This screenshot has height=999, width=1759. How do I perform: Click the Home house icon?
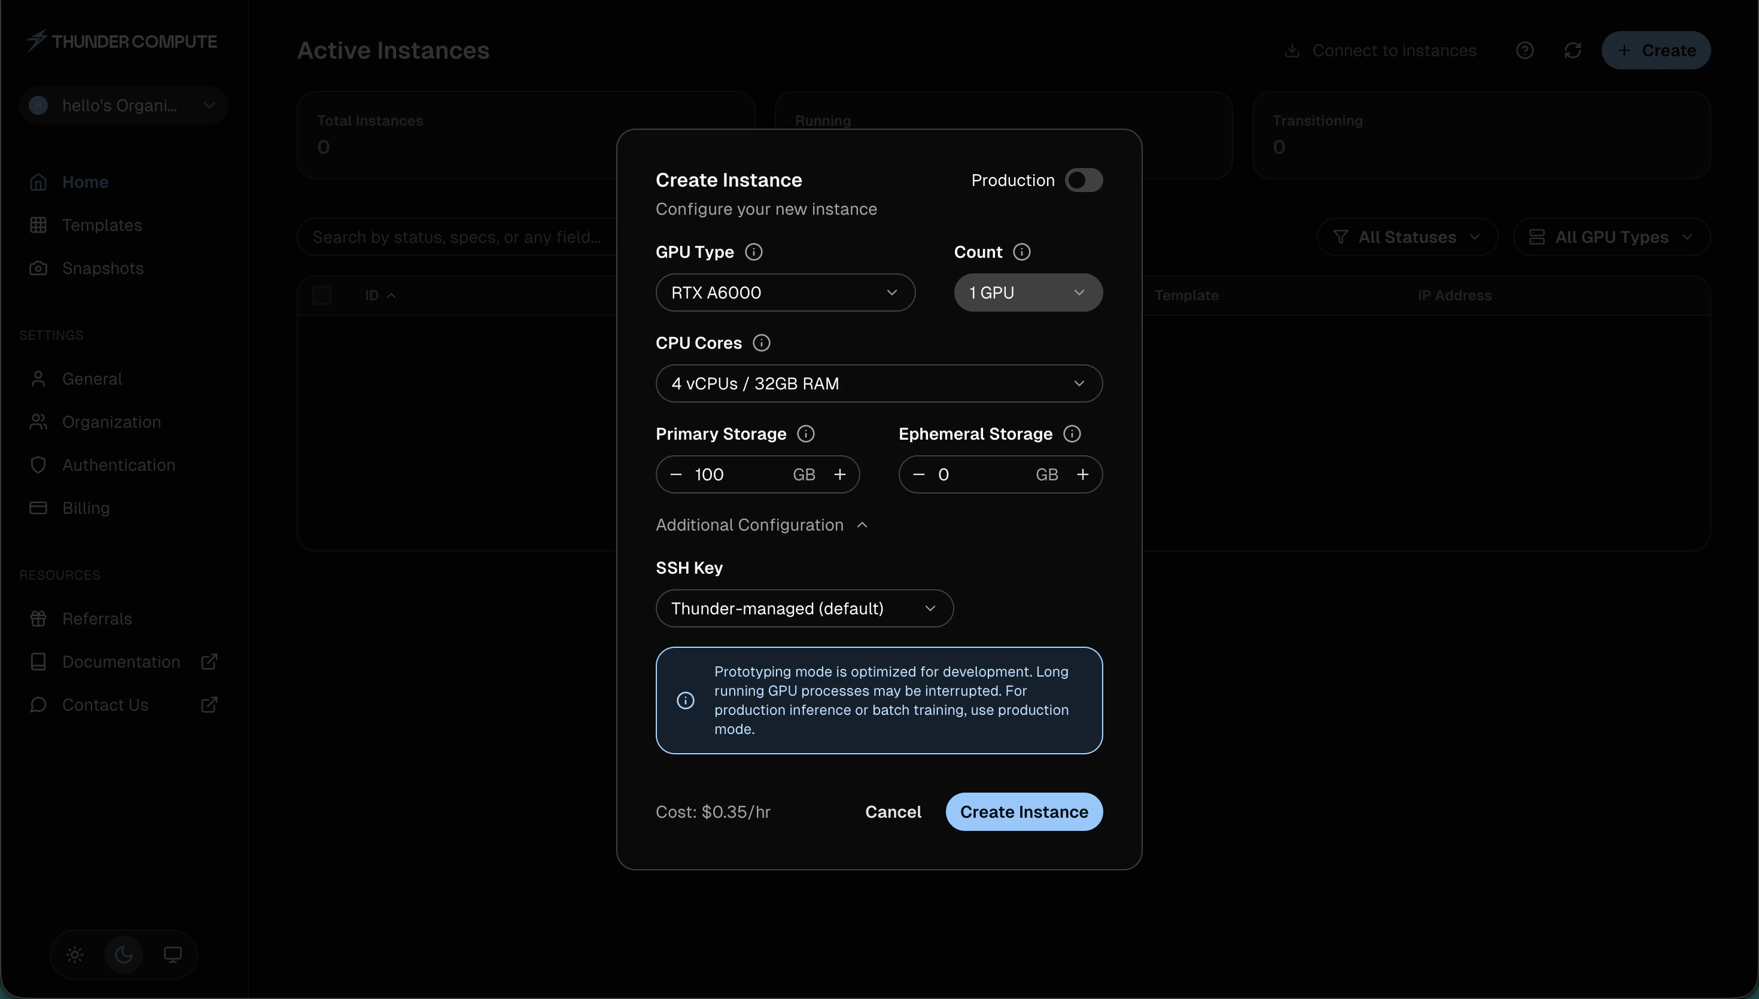[x=38, y=182]
